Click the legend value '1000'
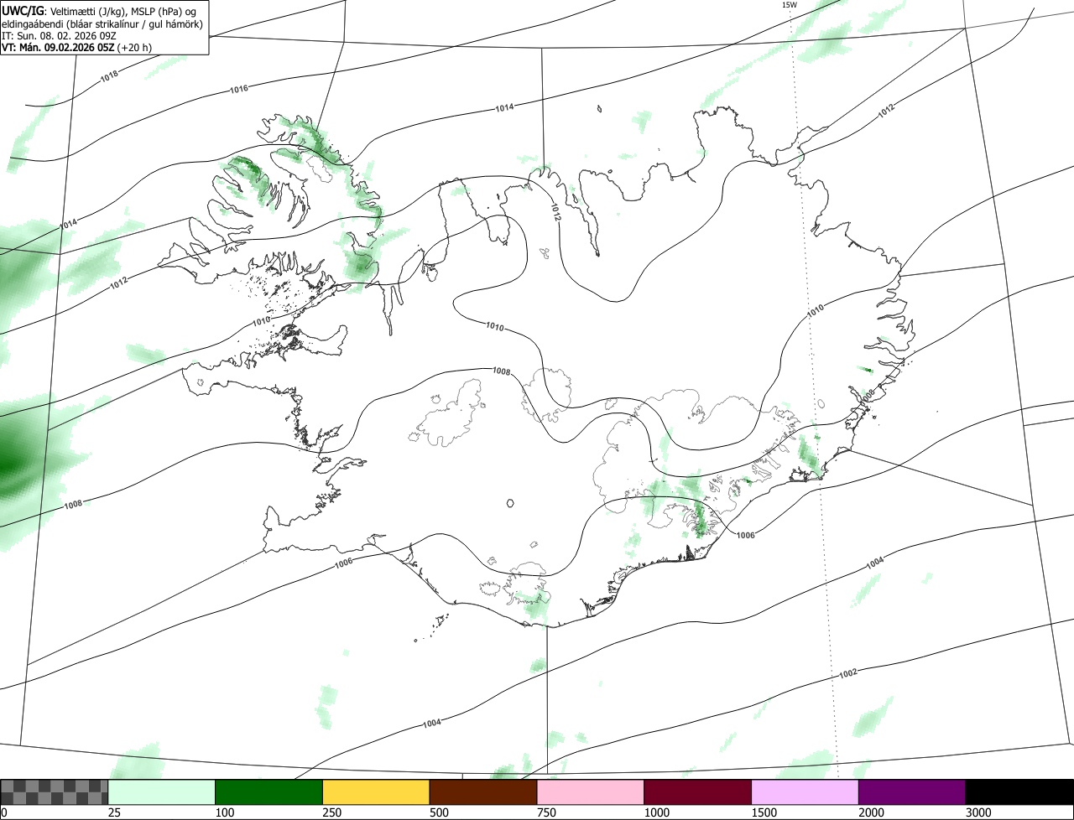This screenshot has width=1074, height=820. pos(657,812)
